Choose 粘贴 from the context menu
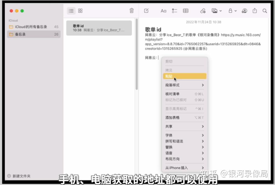 pyautogui.click(x=184, y=76)
